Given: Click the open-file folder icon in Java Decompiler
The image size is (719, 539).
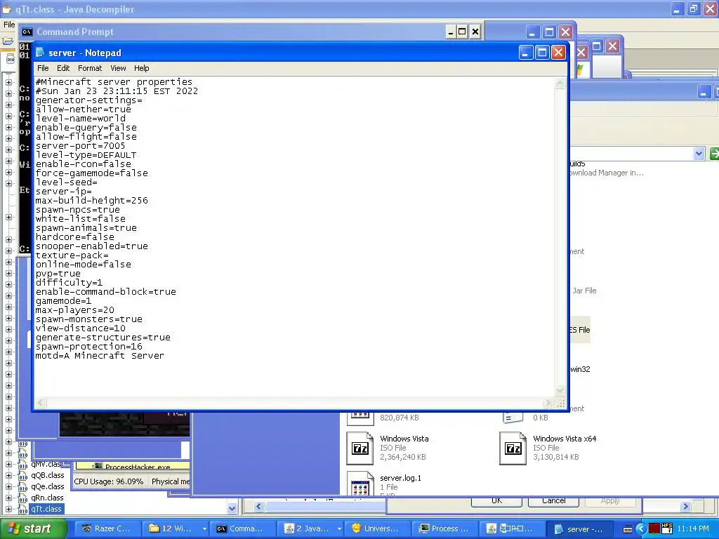Looking at the screenshot, I should pos(8,41).
